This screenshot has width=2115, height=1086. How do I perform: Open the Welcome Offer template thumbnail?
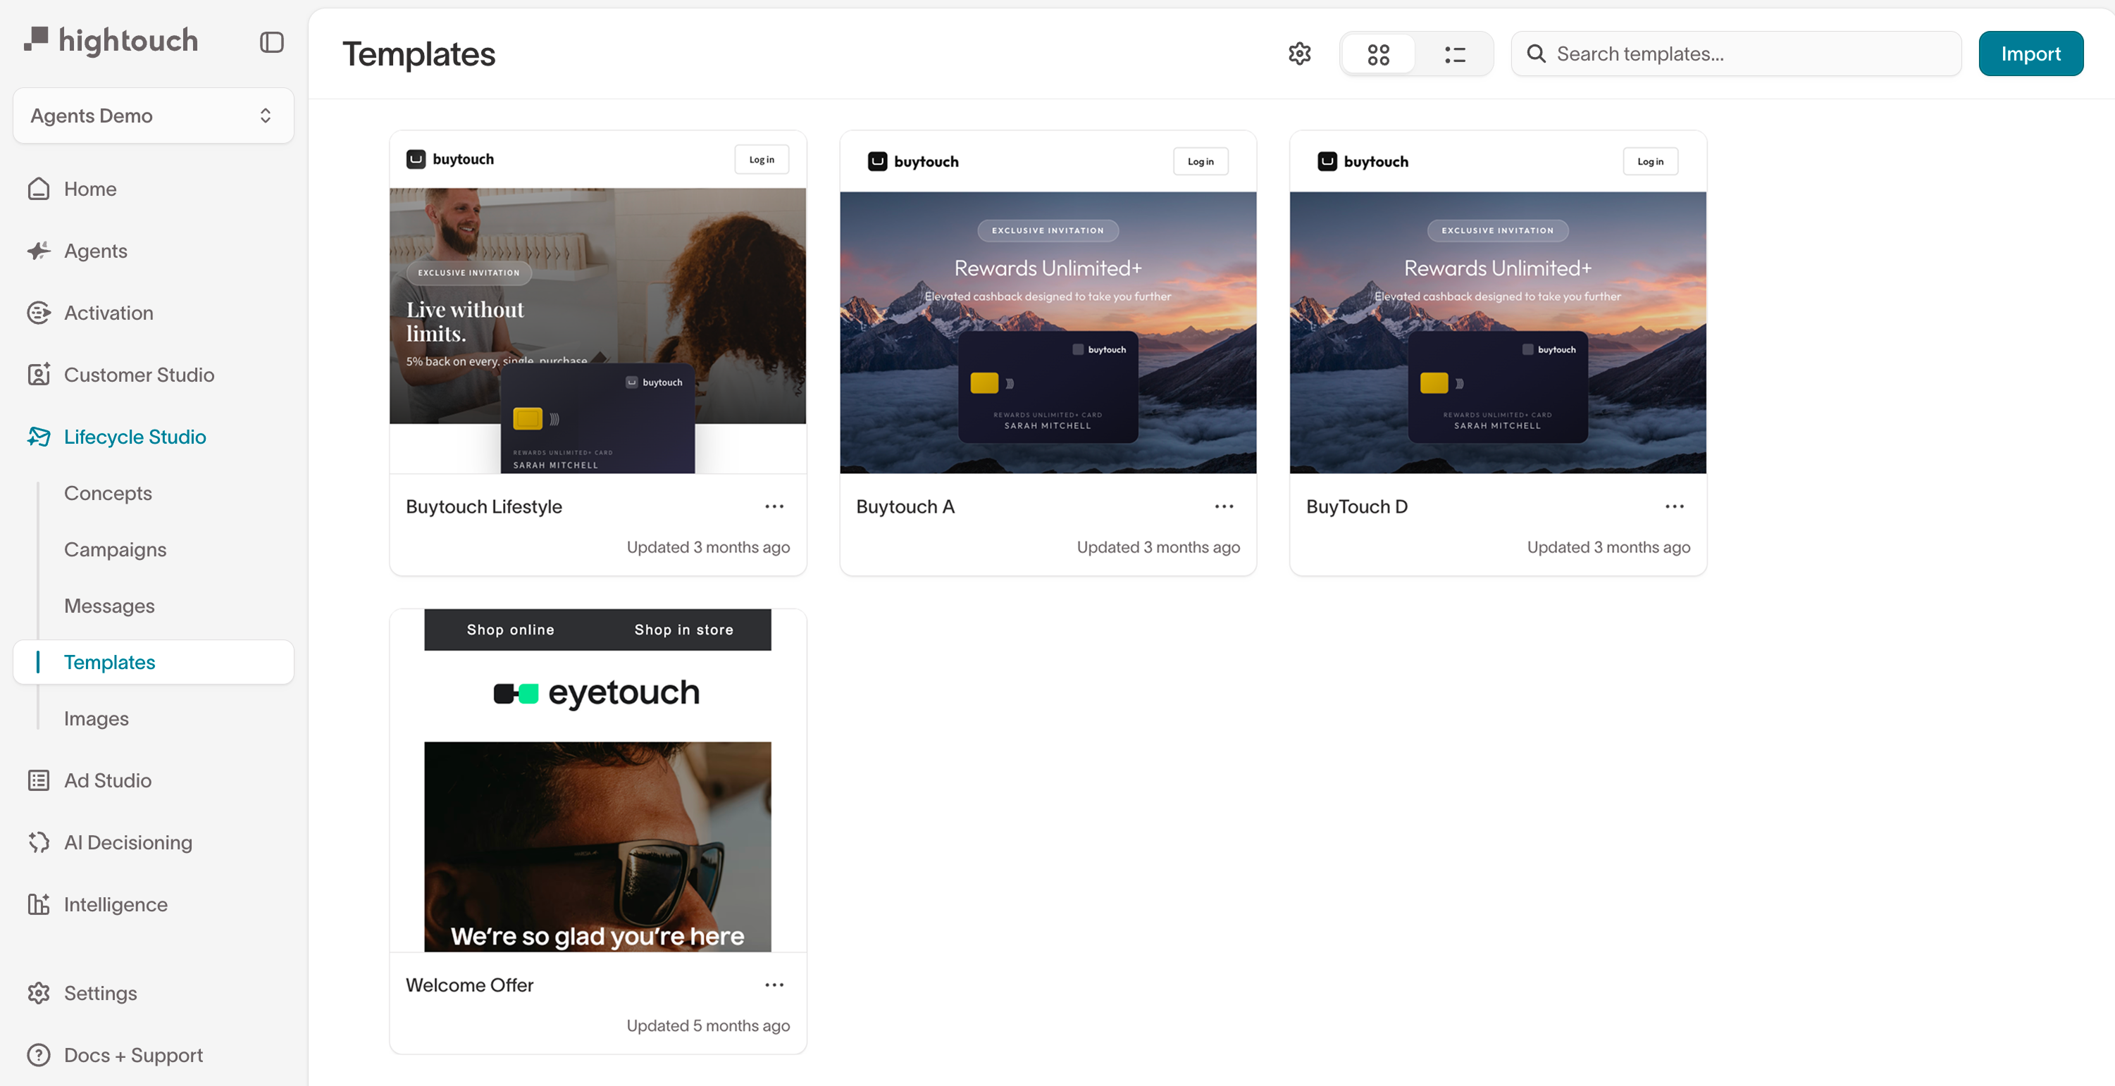click(597, 780)
